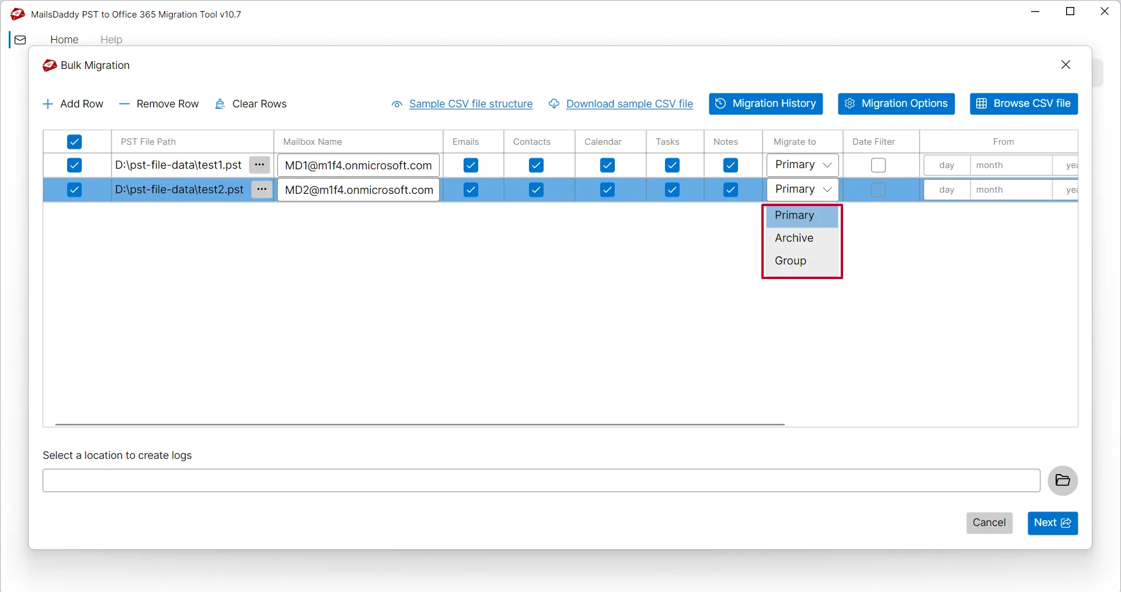The width and height of the screenshot is (1121, 592).
Task: Expand Migrate to dropdown in first row
Action: click(x=803, y=165)
